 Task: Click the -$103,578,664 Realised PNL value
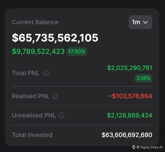point(130,96)
